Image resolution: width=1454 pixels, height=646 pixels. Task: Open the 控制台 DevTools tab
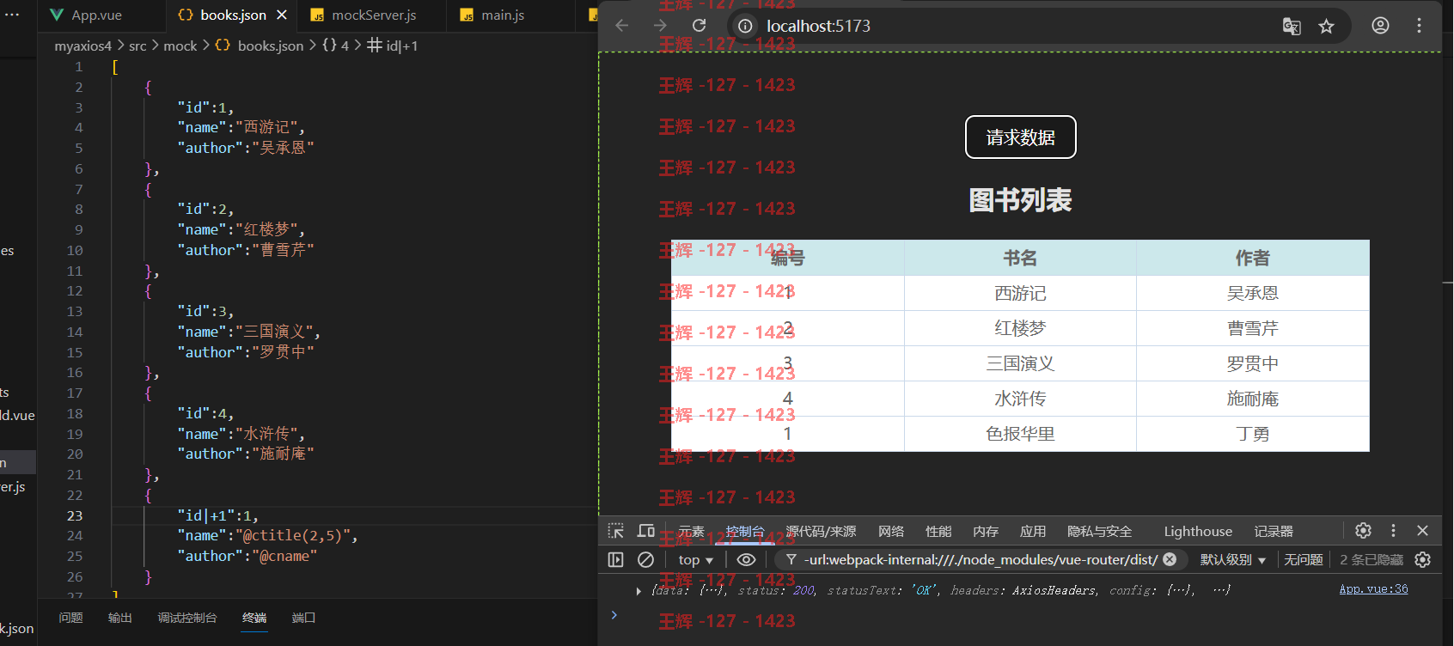(x=744, y=532)
